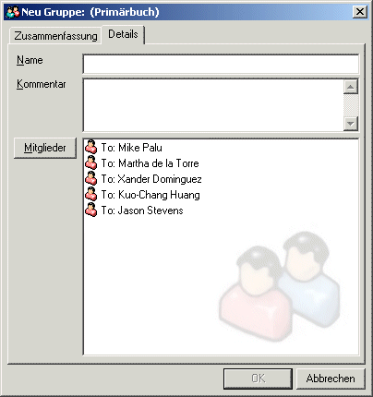Click the contact icon beside Xander Dominguez
This screenshot has width=373, height=397.
(x=90, y=178)
